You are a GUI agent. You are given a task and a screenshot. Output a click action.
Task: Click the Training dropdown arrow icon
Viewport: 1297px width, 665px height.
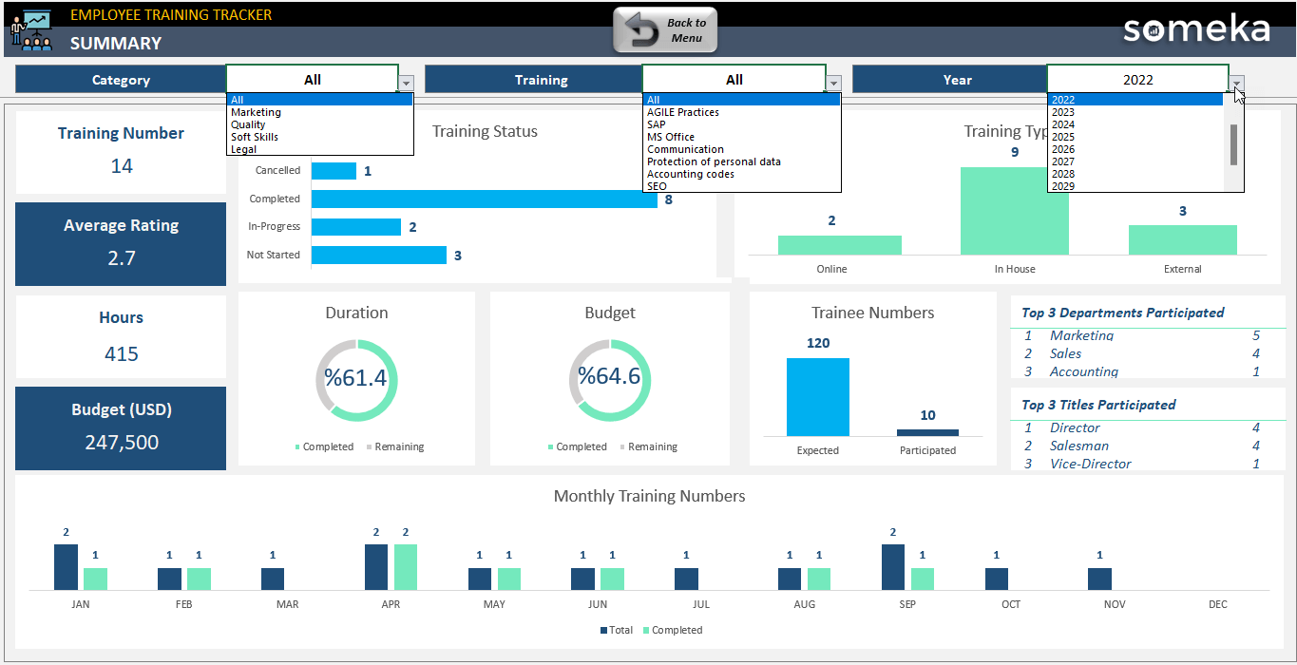click(833, 82)
